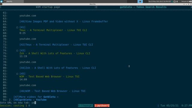Click youtube.com on line 62
This screenshot has height=108, width=192.
(28, 16)
